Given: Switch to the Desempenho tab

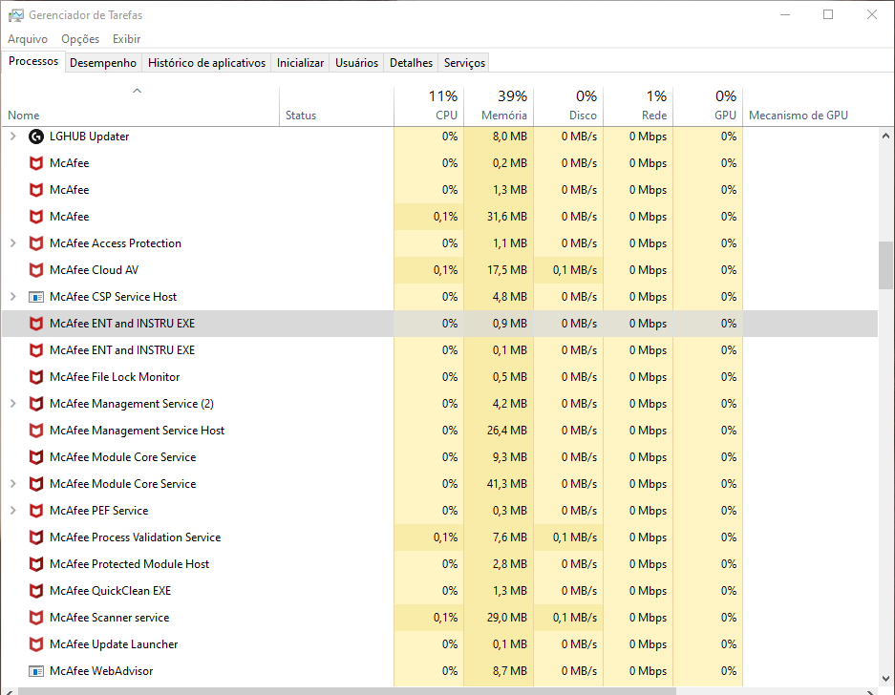Looking at the screenshot, I should tap(103, 63).
